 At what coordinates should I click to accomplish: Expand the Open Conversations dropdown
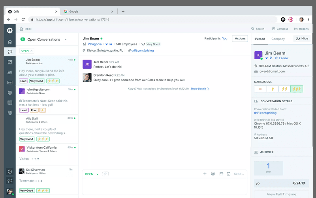point(66,39)
